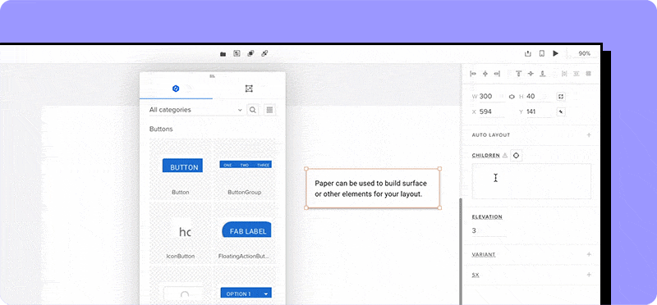Switch to the frame shapes tab in library panel

point(249,89)
